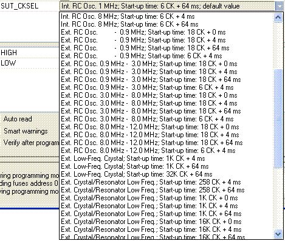285x241 pixels.
Task: Collapse the SUT_CKSEL dropdown arrow
Action: pos(280,6)
